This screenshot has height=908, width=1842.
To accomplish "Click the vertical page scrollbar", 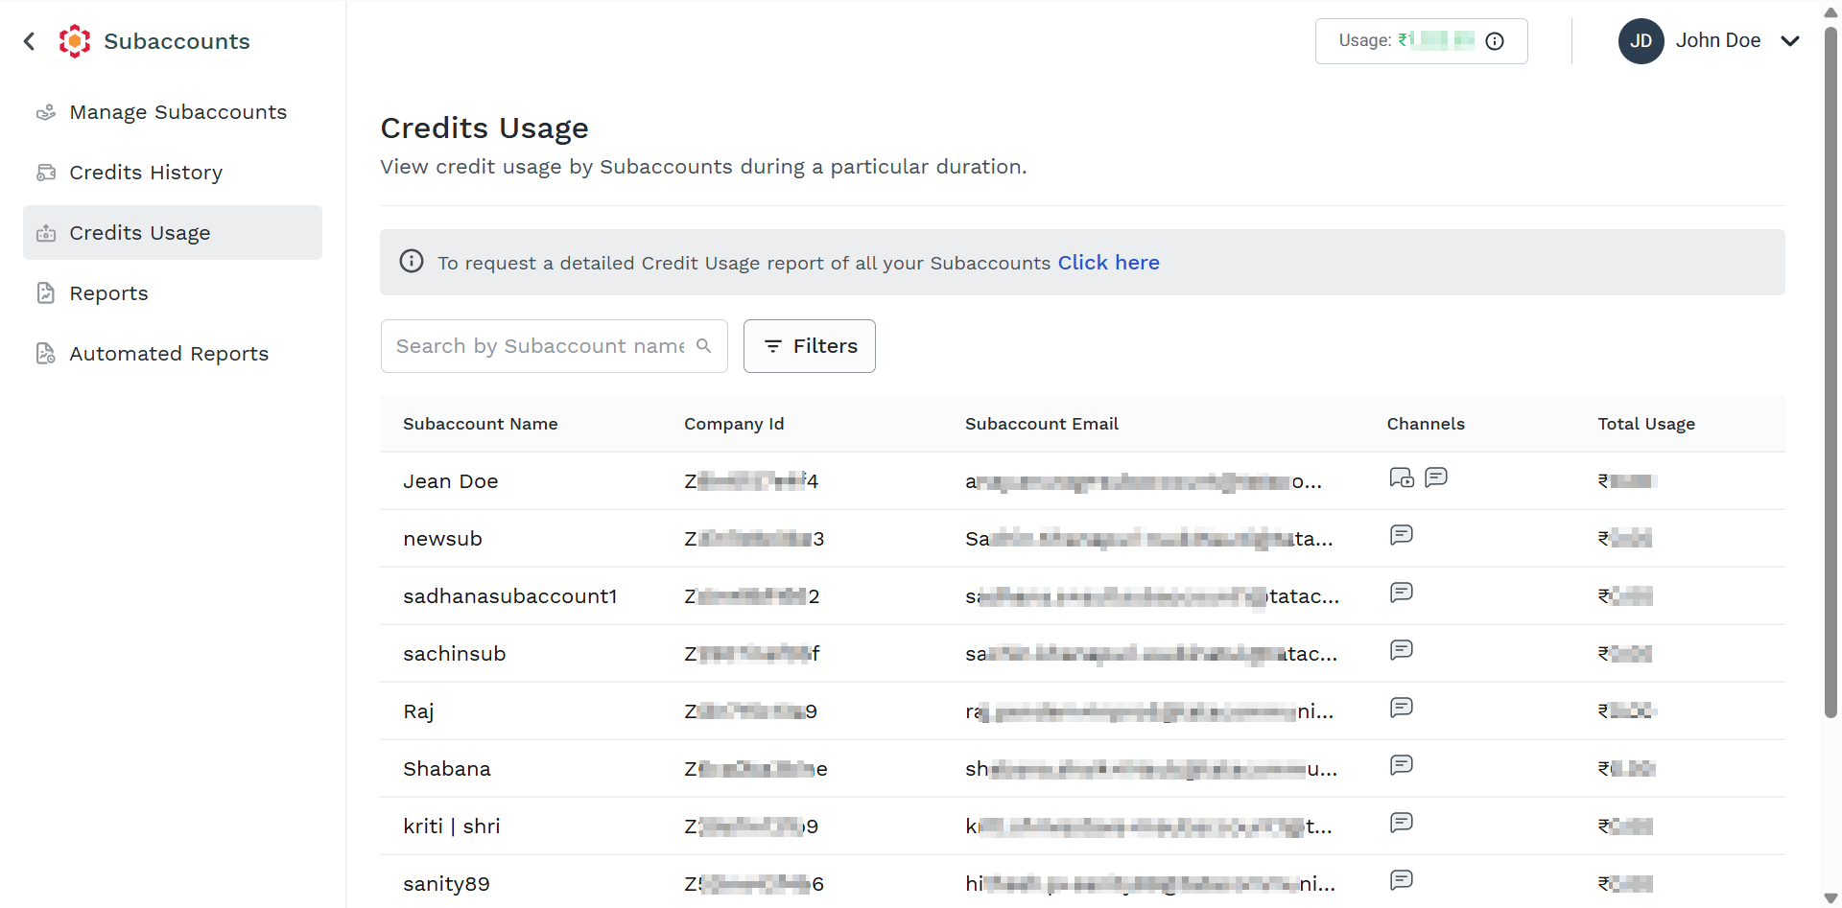I will pyautogui.click(x=1830, y=374).
